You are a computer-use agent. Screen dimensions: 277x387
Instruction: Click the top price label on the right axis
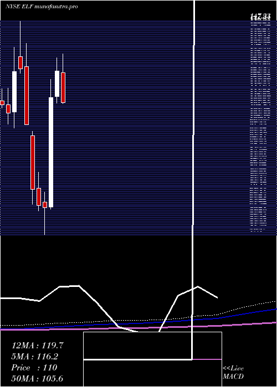pos(260,17)
